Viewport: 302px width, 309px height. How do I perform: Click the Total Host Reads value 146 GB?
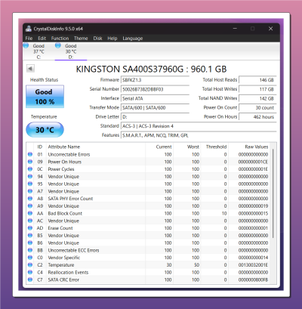(x=257, y=80)
